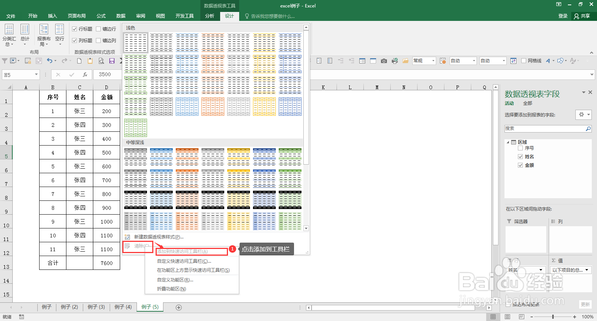Open the 分类汇总 subtotals layout button

tap(9, 35)
